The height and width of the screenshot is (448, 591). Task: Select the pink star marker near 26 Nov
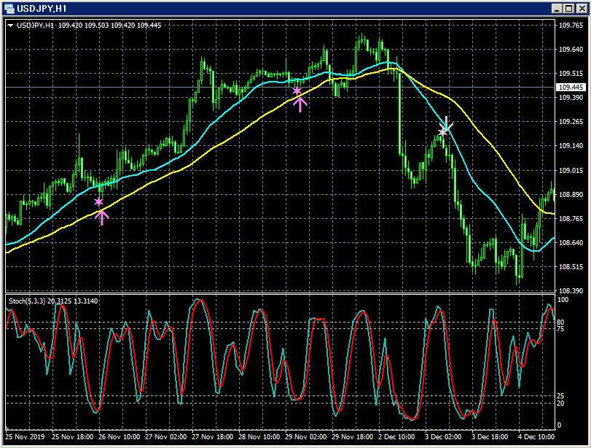[x=99, y=202]
